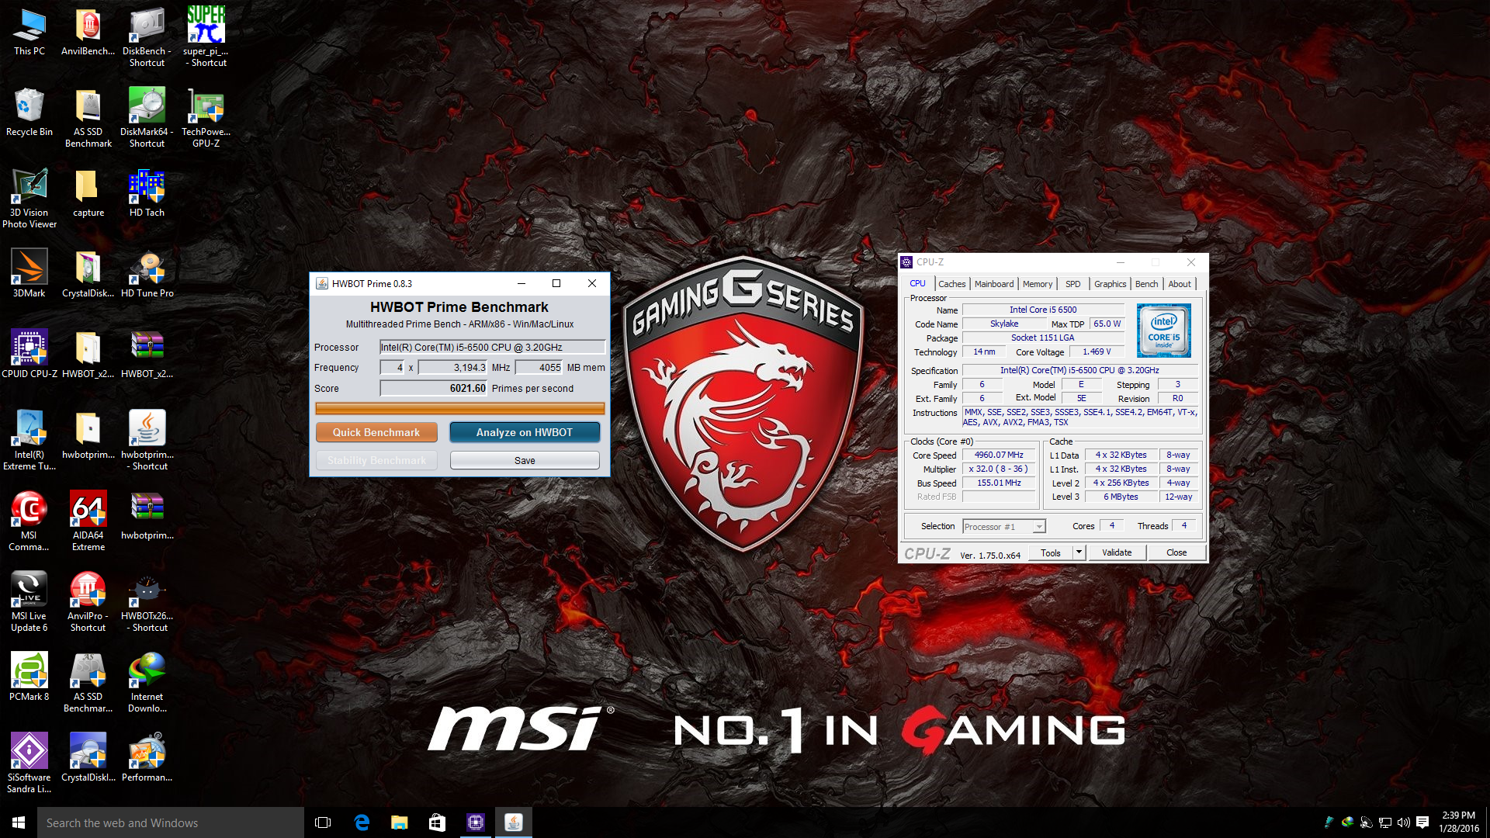Open Intel Extreme Tuning utility icon
Image resolution: width=1490 pixels, height=838 pixels.
29,441
